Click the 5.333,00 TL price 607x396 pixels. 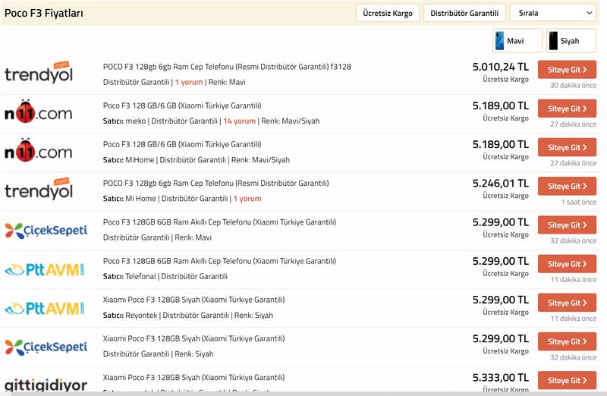click(x=500, y=378)
